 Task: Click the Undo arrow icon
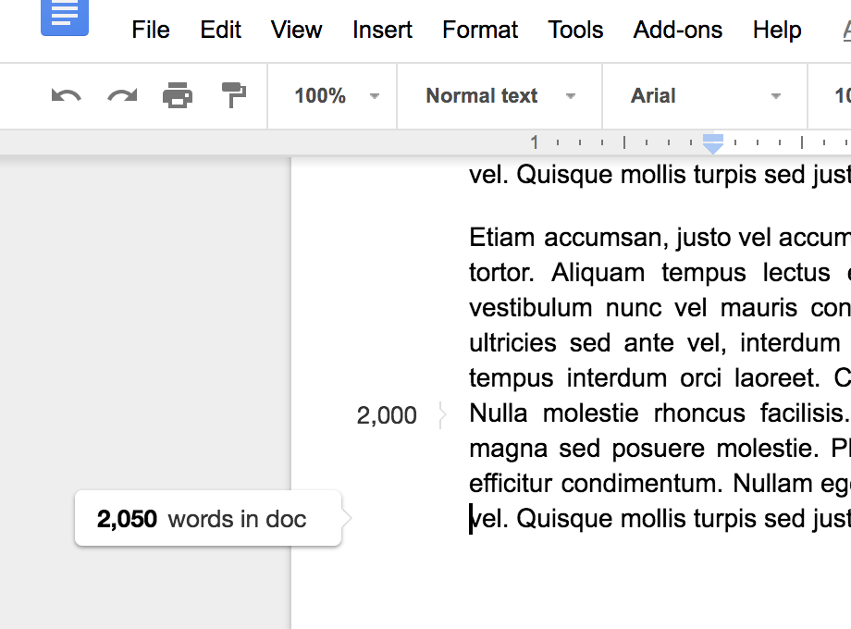(x=67, y=96)
